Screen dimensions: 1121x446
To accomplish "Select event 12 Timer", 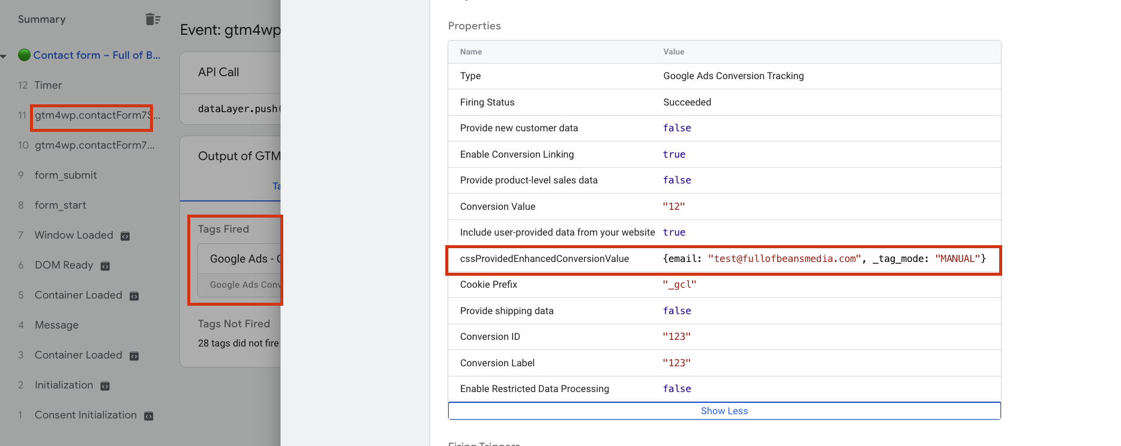I will [x=48, y=85].
